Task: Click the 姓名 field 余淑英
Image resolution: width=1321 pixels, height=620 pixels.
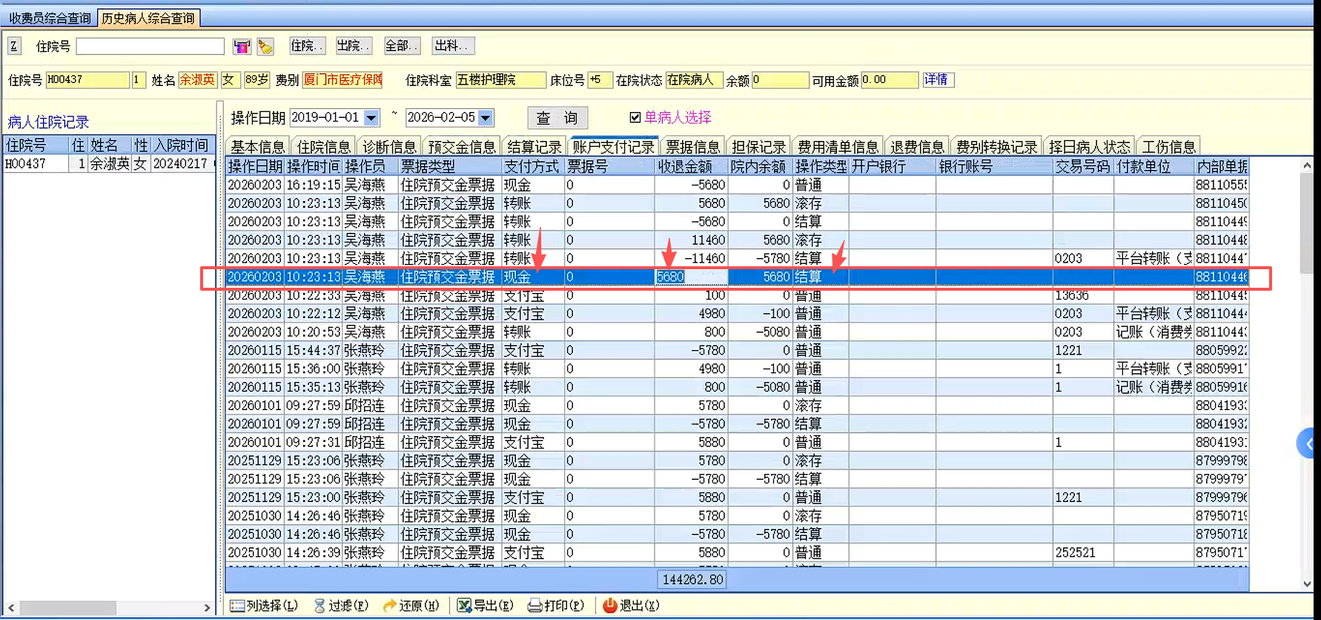Action: [x=197, y=79]
